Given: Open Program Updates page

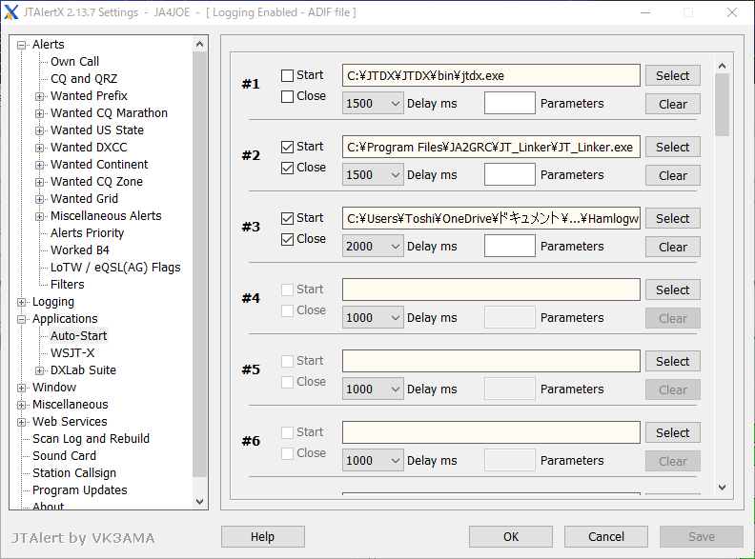Looking at the screenshot, I should point(80,490).
